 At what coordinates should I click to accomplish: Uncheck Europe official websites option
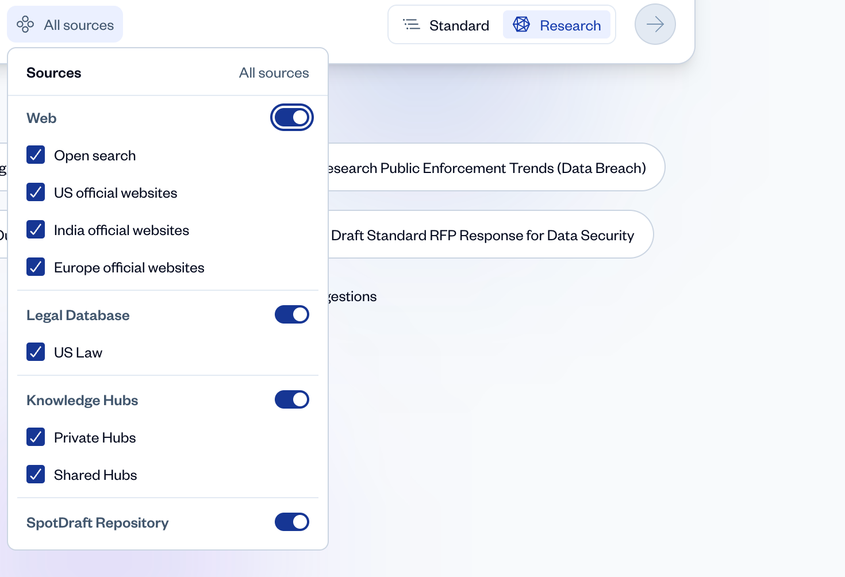(x=36, y=267)
